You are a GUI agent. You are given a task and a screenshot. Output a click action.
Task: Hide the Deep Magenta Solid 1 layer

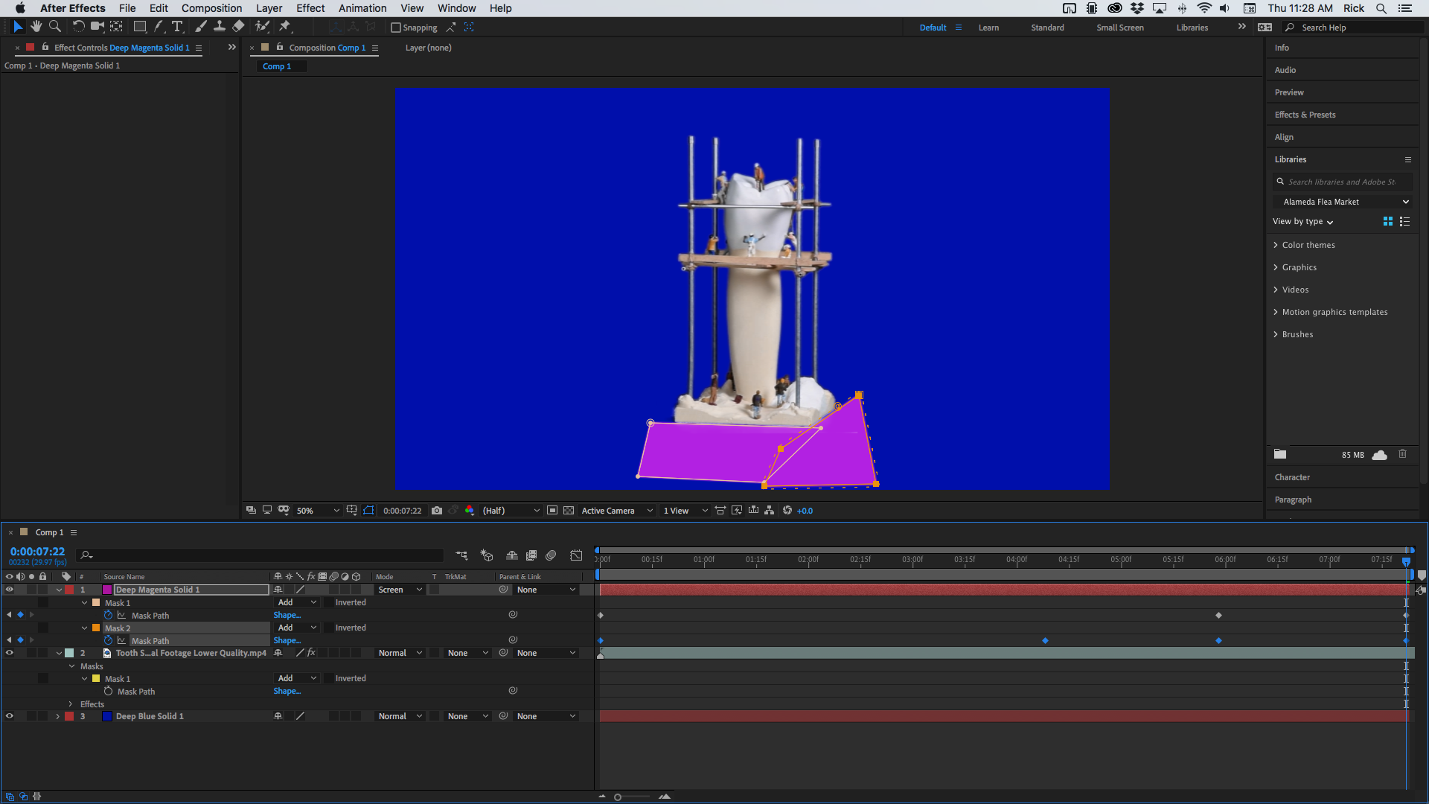[x=10, y=589]
